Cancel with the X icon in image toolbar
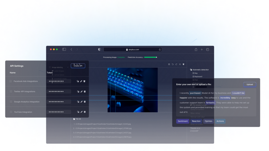This screenshot has width=269, height=151. (180, 64)
